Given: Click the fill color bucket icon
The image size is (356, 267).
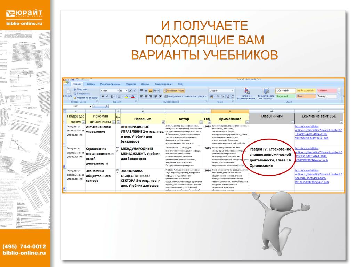Looking at the screenshot, I should [x=127, y=96].
